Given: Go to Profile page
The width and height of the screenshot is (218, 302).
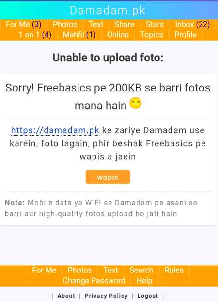Looking at the screenshot, I should [x=186, y=35].
